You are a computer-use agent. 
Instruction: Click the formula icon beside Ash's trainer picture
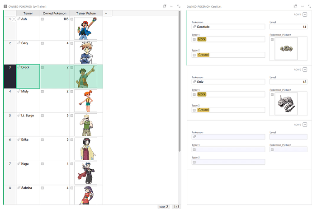(72, 19)
